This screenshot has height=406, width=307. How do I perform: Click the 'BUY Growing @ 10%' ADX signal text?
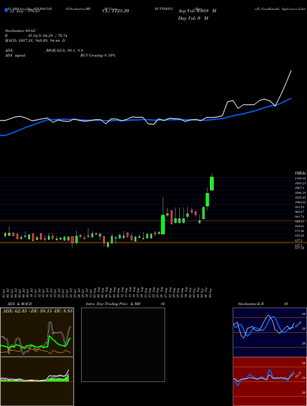point(98,55)
